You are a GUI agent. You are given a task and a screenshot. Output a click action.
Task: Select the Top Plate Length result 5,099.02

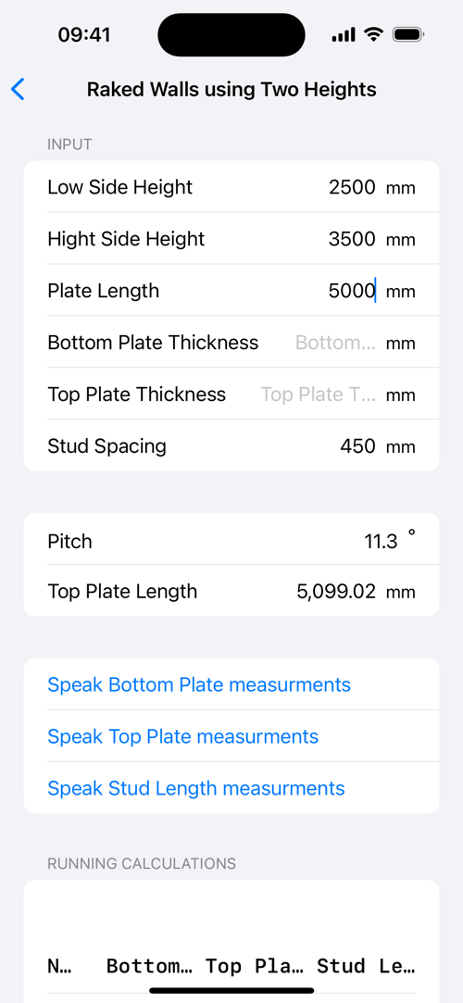tap(336, 591)
